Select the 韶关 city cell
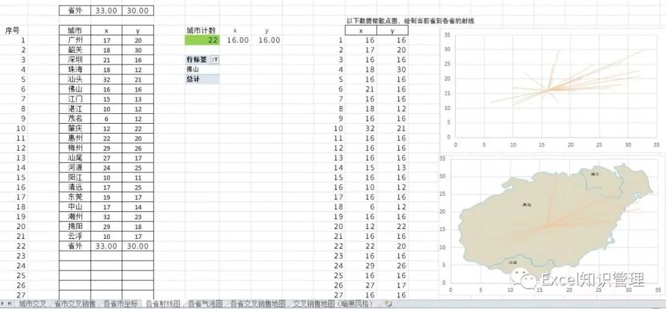 pos(75,50)
